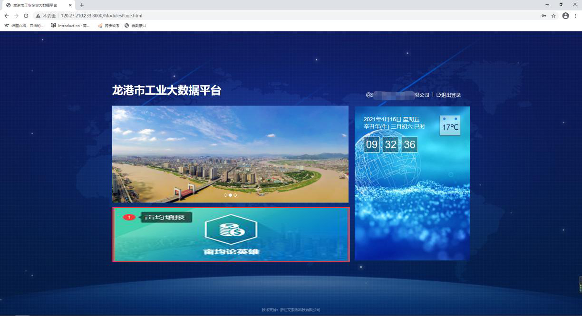Reload the current page
The image size is (582, 316).
point(26,16)
